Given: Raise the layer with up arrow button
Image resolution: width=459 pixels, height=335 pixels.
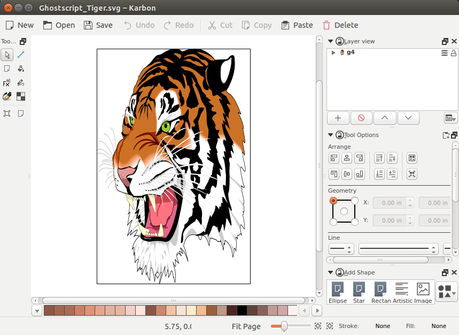Looking at the screenshot, I should click(385, 118).
